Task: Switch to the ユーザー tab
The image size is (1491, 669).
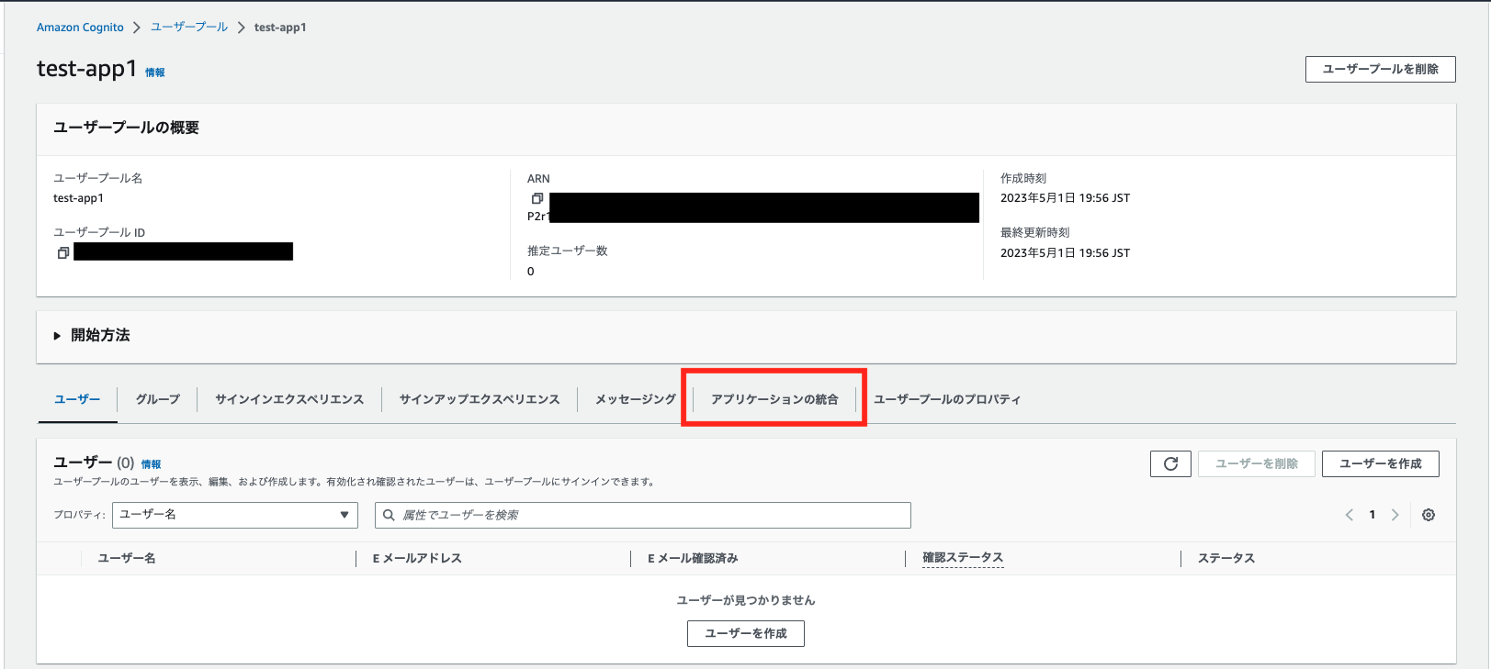Action: 77,399
